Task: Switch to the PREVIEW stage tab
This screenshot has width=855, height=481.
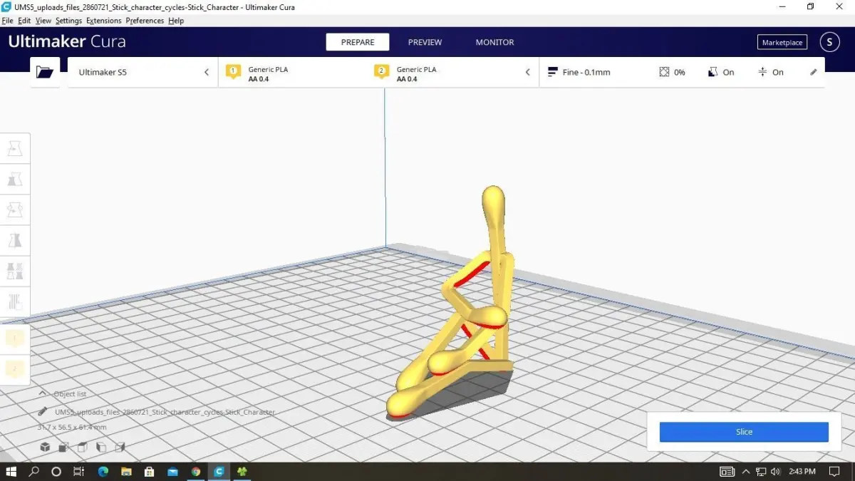Action: (x=425, y=42)
